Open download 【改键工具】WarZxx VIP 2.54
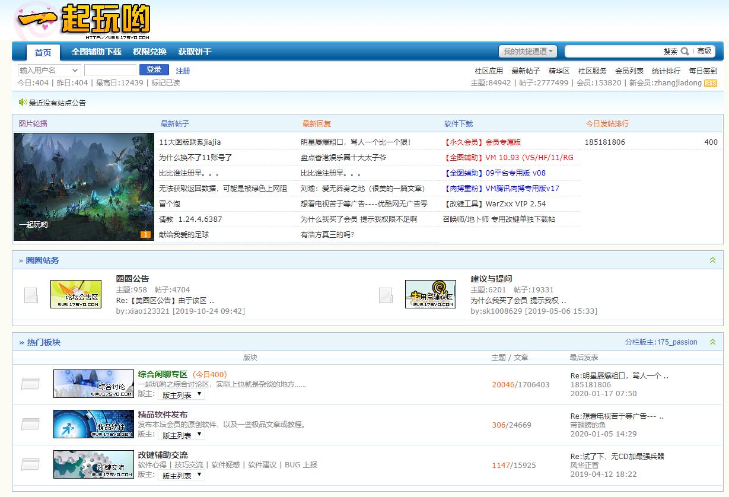 [495, 204]
